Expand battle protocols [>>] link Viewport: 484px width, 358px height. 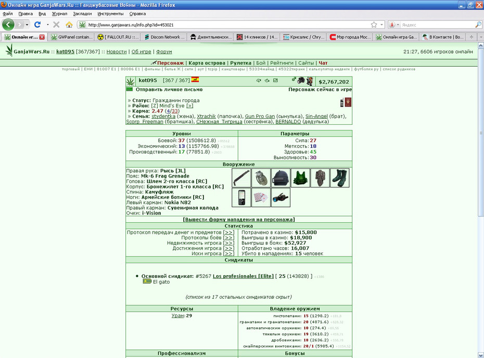(228, 238)
